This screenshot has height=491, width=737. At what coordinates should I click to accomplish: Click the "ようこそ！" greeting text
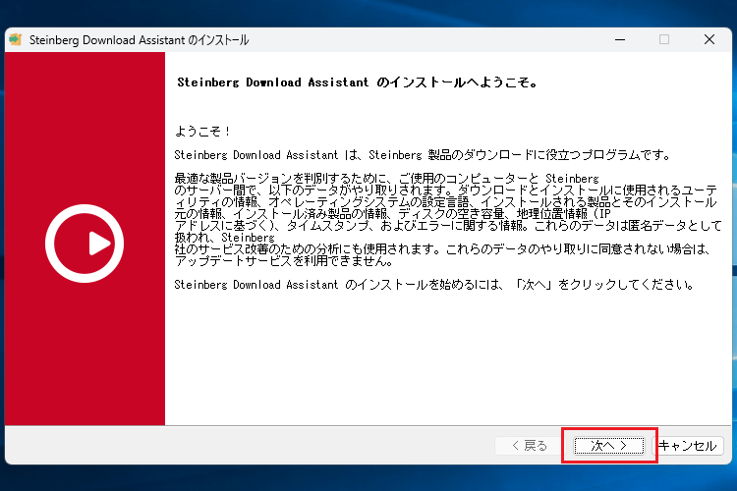(202, 131)
